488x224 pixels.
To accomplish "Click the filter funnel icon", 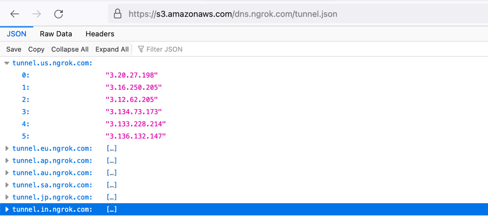I will click(x=141, y=49).
